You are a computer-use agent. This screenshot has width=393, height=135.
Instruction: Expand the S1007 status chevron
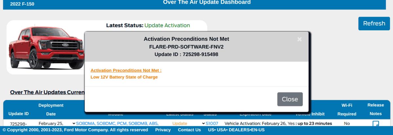point(203,124)
